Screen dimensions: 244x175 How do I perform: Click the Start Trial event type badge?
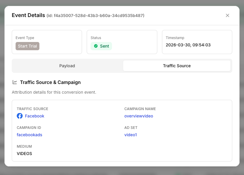coord(27,46)
